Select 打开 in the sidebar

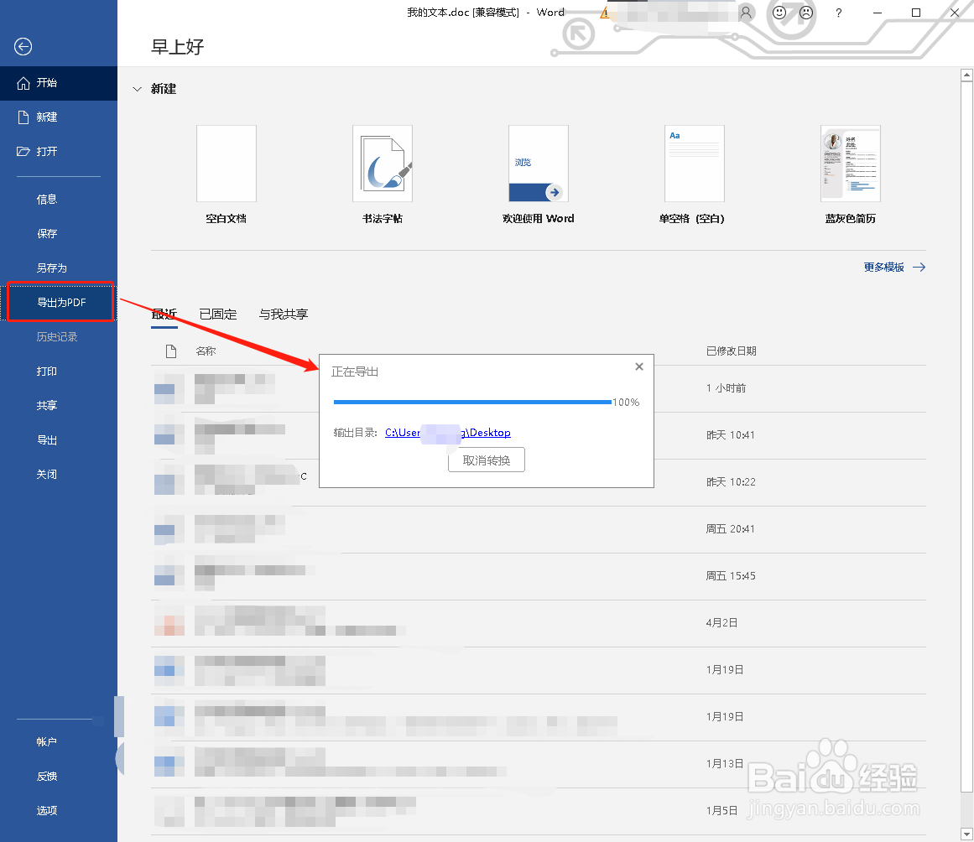coord(59,152)
